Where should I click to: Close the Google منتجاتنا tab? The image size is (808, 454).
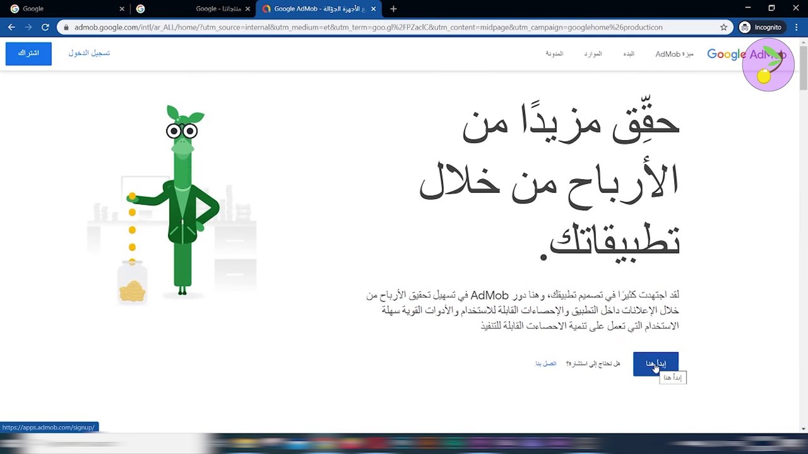point(248,9)
